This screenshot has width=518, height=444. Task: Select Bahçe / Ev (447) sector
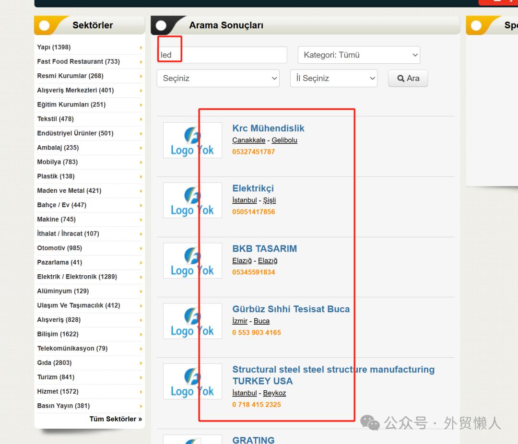tap(62, 205)
